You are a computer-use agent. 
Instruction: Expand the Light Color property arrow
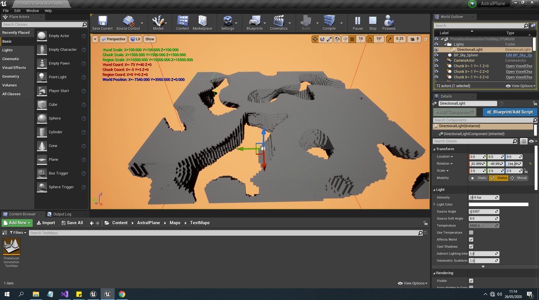click(x=434, y=204)
